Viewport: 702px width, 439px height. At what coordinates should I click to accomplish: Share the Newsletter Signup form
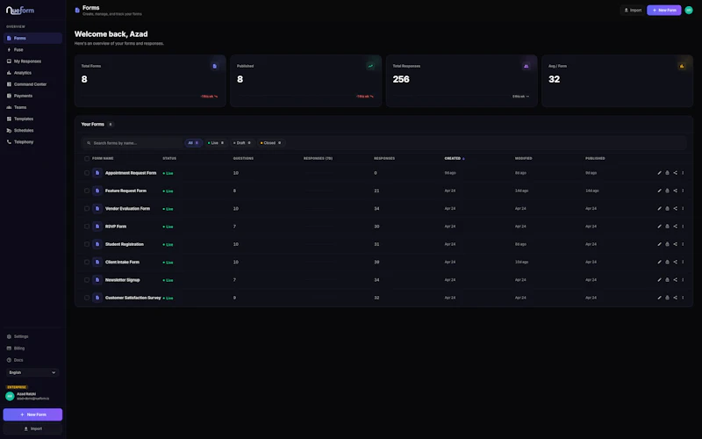[675, 280]
